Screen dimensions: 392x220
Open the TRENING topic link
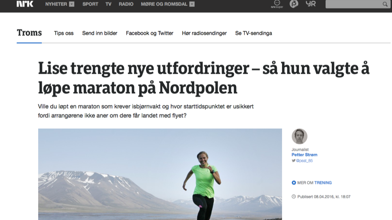[x=323, y=183]
